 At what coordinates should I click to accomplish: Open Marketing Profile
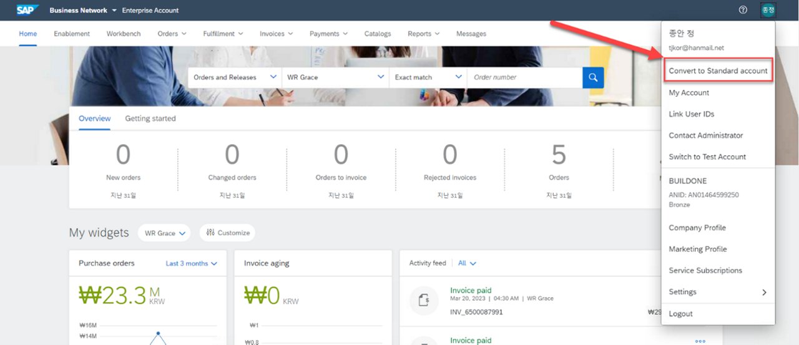pyautogui.click(x=698, y=249)
